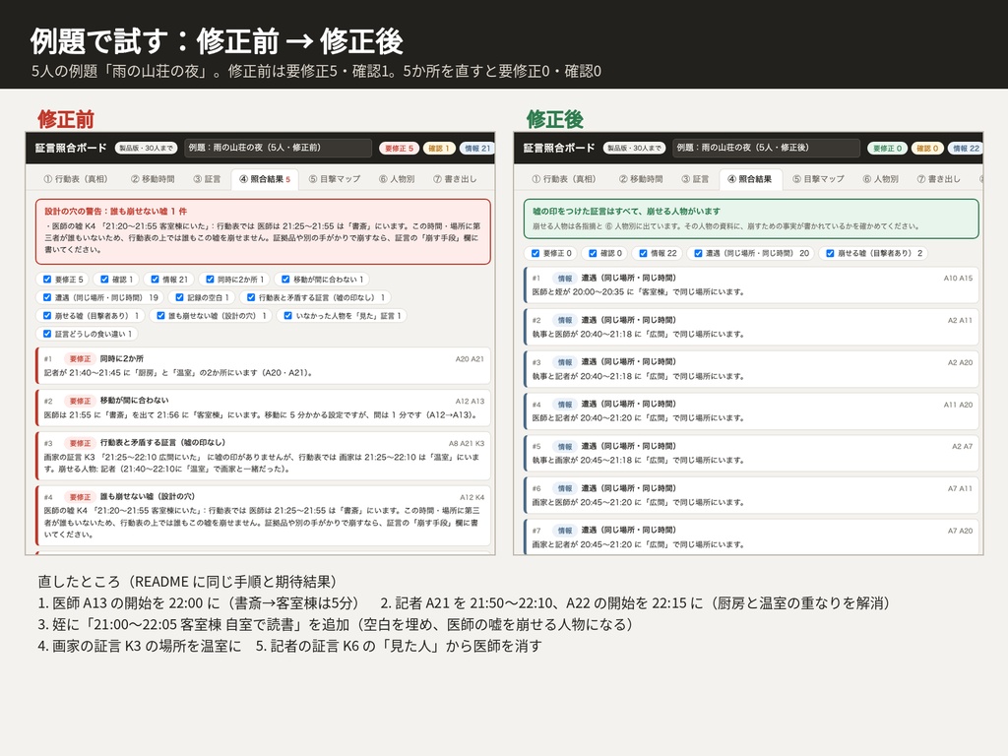
Task: Click the scenario title field reading 修正後
Action: coord(766,148)
